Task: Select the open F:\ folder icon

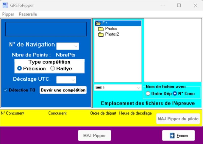Action: point(98,23)
